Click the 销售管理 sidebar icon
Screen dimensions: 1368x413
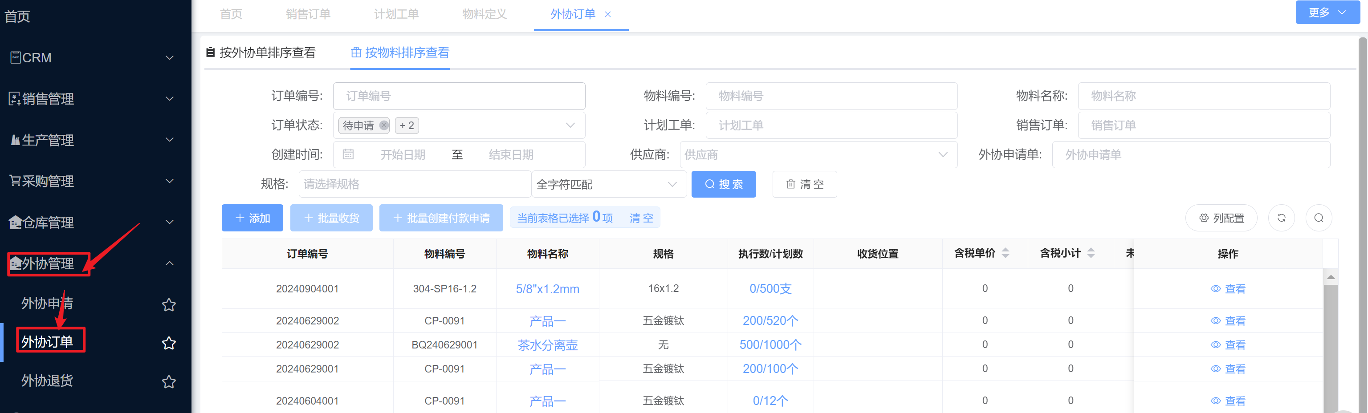click(x=15, y=98)
